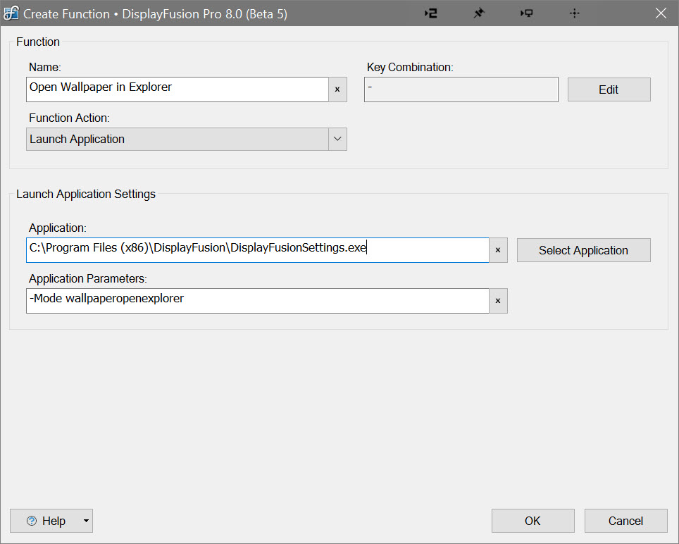Click the DisplayFusion logo in title bar

pyautogui.click(x=11, y=13)
